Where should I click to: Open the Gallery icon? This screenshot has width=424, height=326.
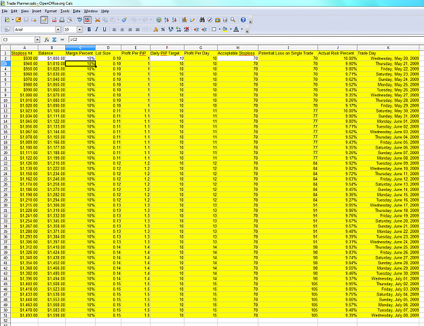(217, 20)
